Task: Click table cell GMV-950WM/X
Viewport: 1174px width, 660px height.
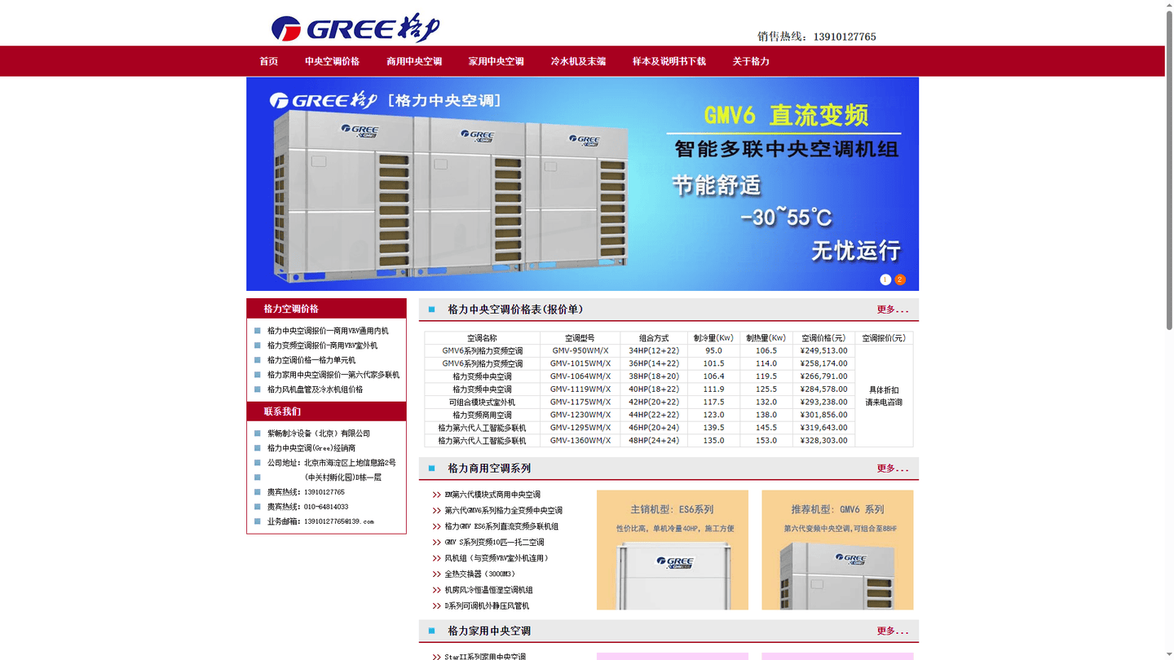Action: click(x=580, y=351)
